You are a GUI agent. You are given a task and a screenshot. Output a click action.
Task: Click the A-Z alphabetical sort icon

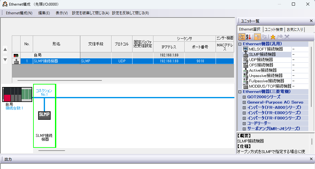coord(249,37)
